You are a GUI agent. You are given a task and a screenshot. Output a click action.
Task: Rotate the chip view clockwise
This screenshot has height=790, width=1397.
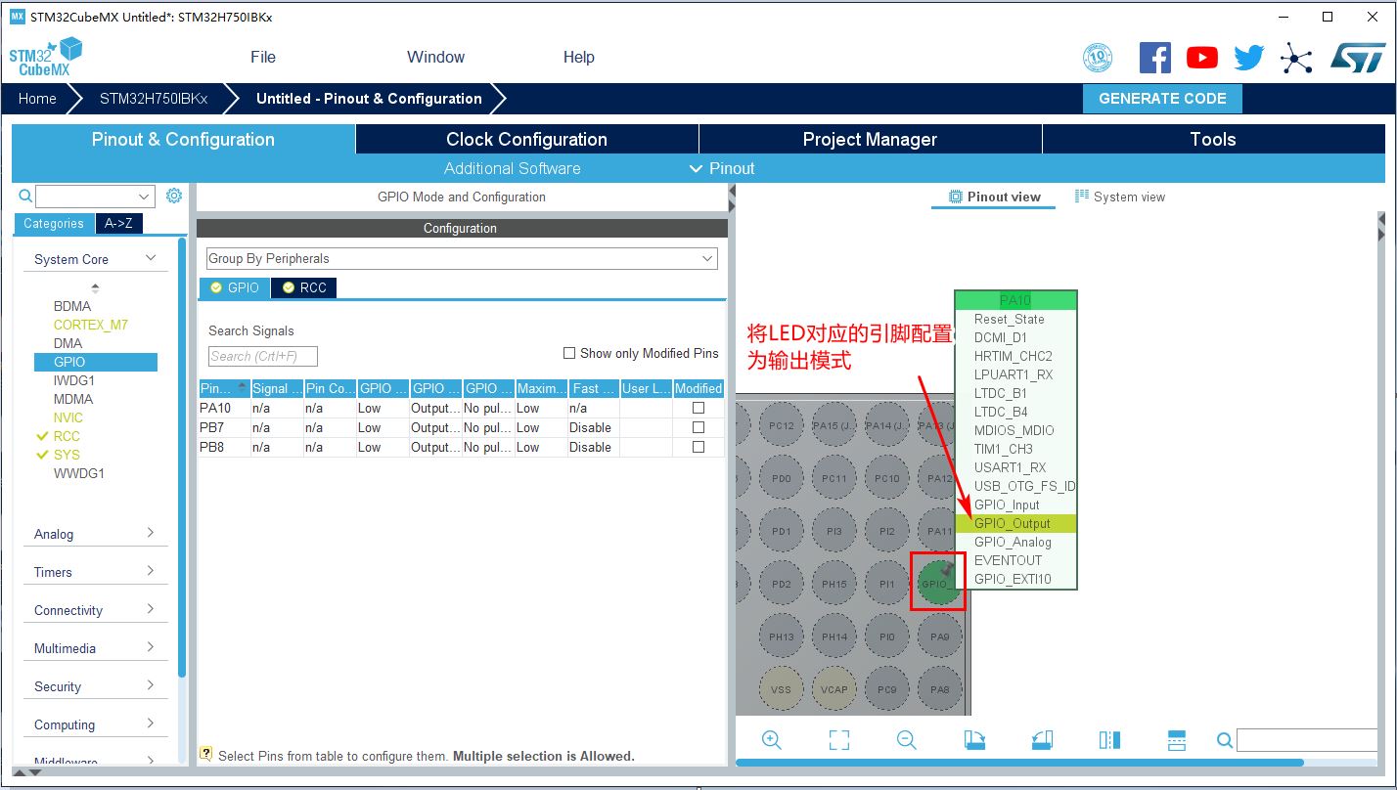[x=974, y=740]
